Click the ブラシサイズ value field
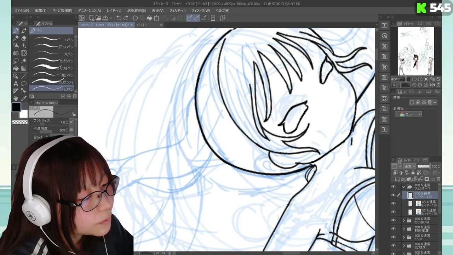This screenshot has height=255, width=453. coord(63,122)
